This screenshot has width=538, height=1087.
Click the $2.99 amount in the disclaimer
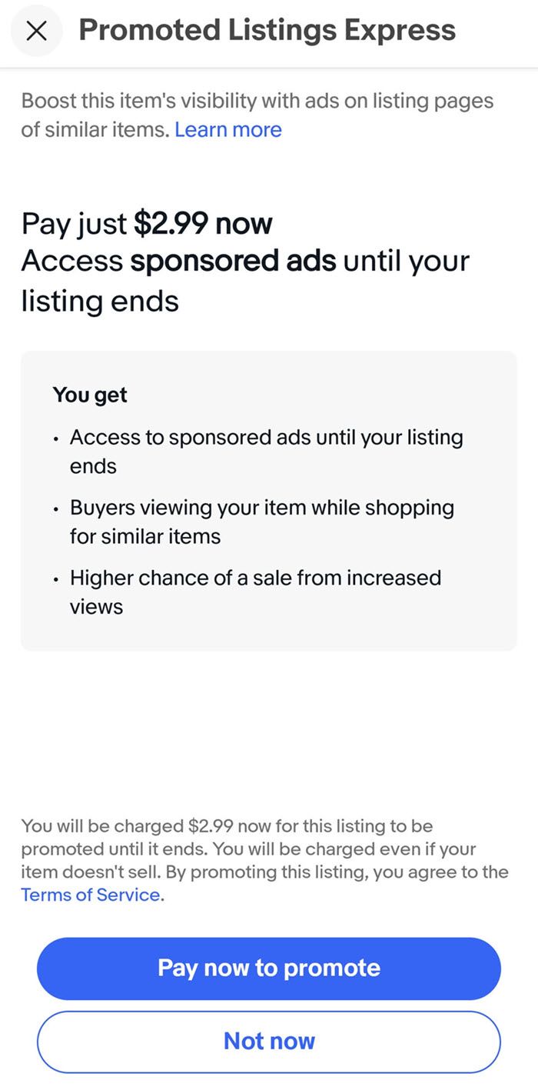(210, 826)
